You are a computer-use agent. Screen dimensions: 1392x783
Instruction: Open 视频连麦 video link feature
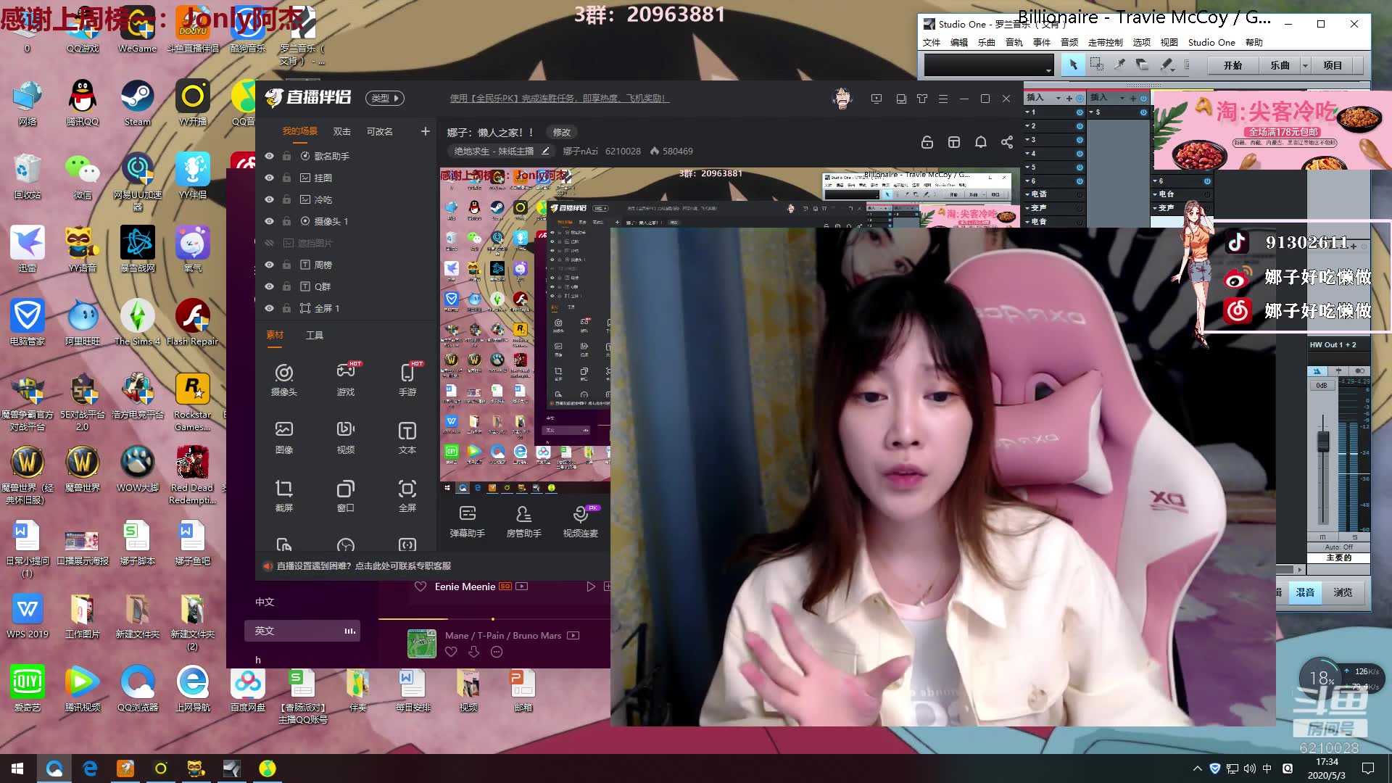tap(580, 521)
